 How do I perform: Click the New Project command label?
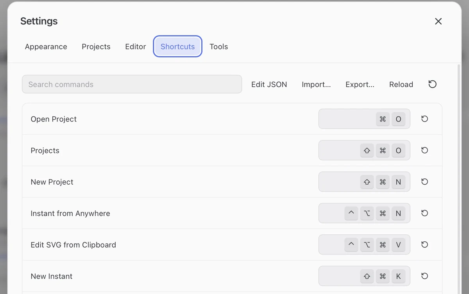(x=52, y=182)
